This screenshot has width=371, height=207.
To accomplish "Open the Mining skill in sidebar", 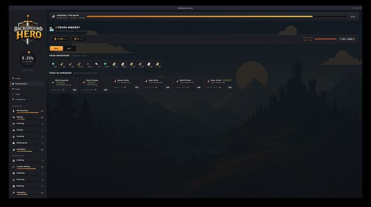I will coord(28,117).
